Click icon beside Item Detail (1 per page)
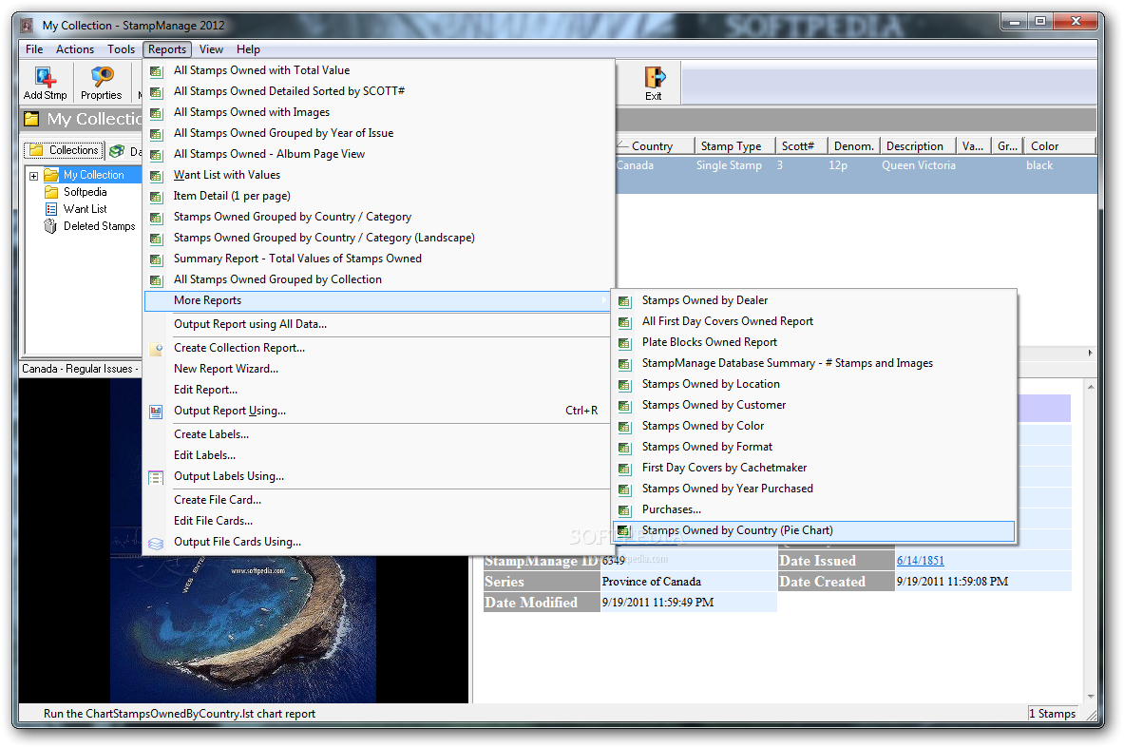The width and height of the screenshot is (1124, 748). [x=156, y=197]
